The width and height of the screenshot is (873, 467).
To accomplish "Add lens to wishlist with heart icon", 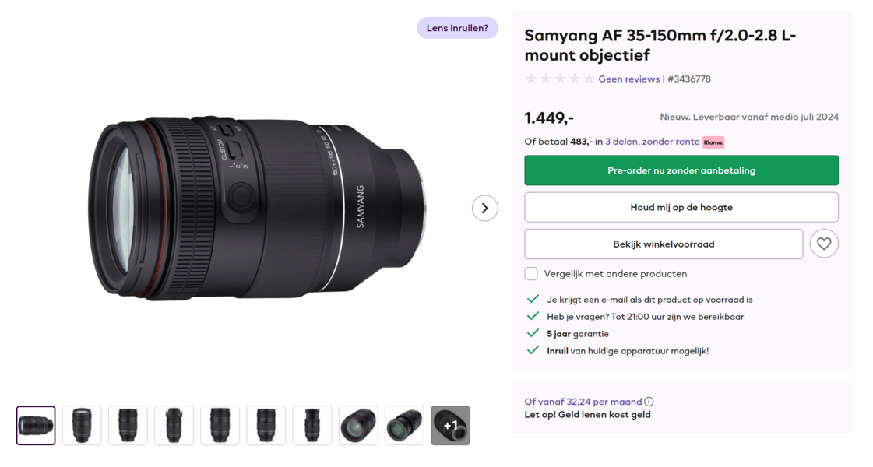I will point(823,244).
